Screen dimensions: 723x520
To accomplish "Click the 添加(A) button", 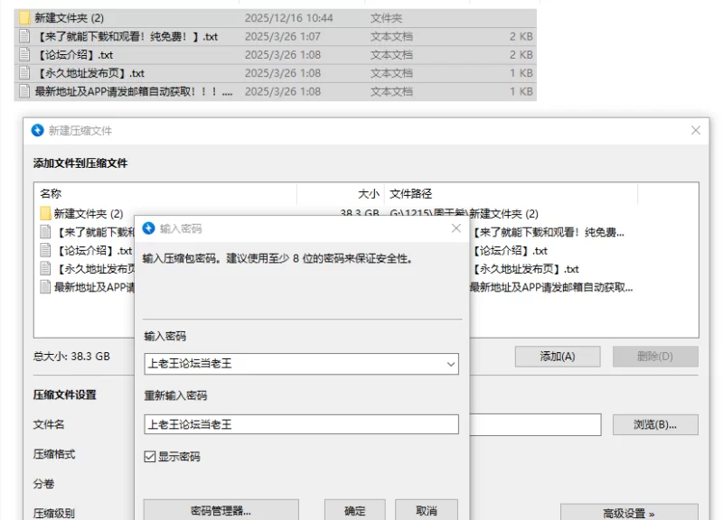I will 557,357.
